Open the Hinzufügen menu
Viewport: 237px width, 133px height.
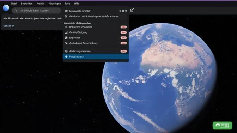(x=55, y=4)
